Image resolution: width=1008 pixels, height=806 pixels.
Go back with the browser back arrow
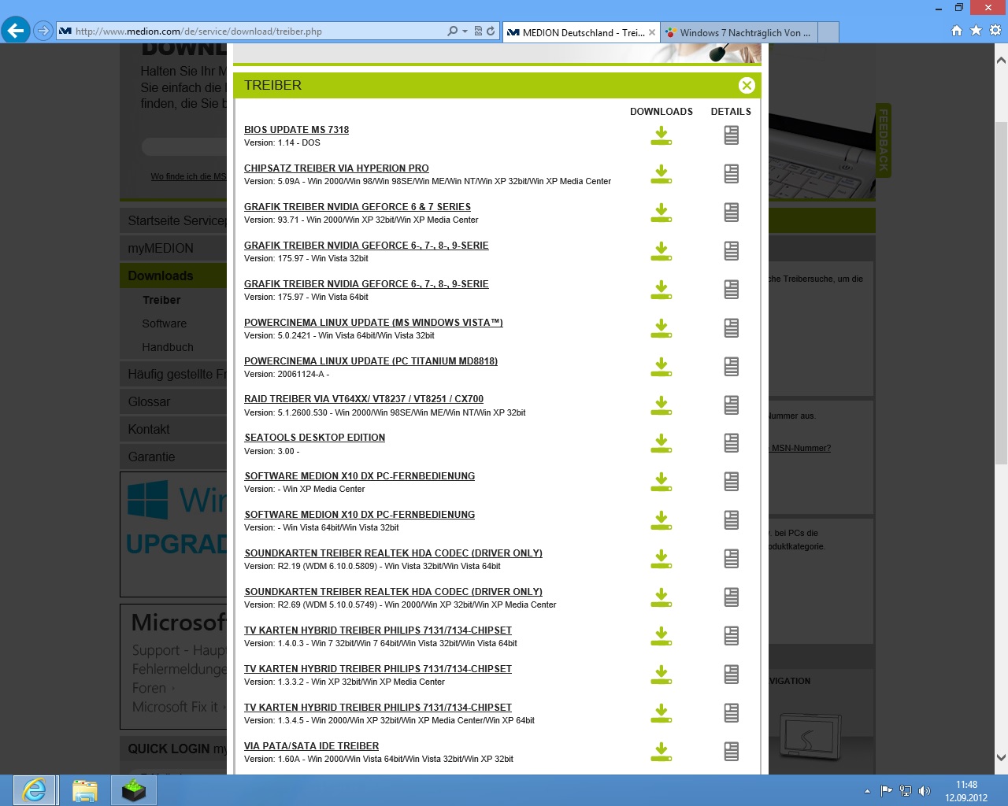point(15,31)
